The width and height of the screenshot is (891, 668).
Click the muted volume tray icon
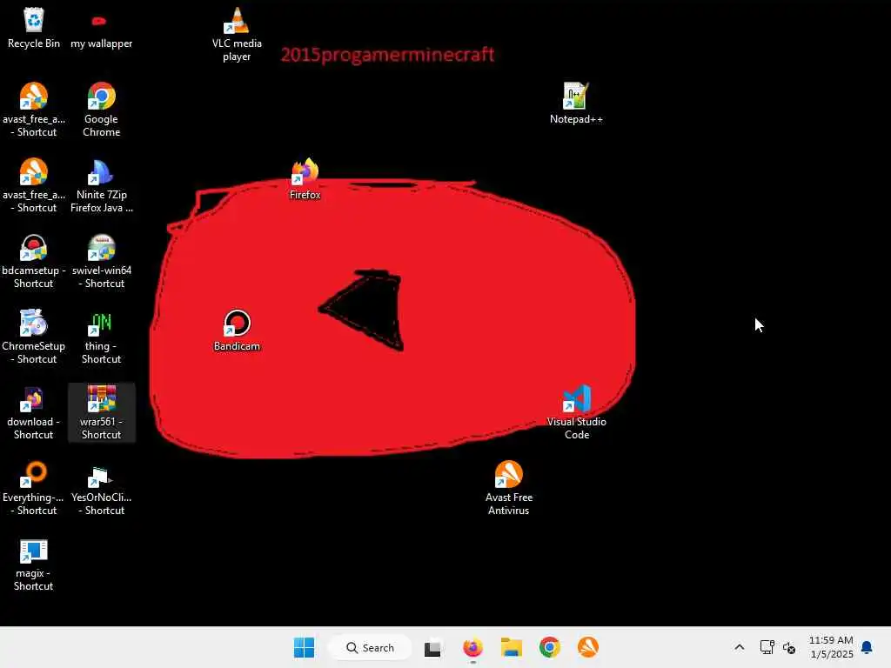click(x=789, y=647)
